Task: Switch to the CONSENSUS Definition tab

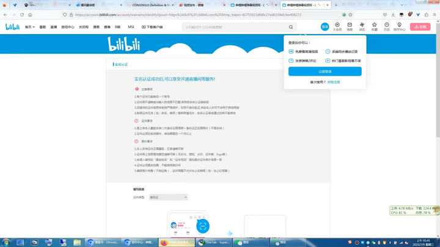Action: tap(150, 5)
